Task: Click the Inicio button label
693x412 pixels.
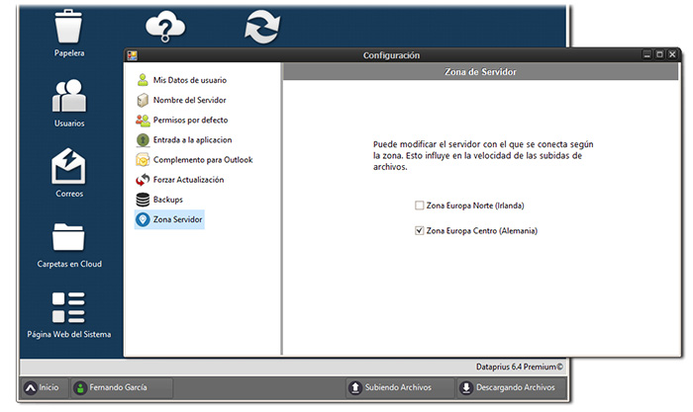Action: pyautogui.click(x=49, y=387)
